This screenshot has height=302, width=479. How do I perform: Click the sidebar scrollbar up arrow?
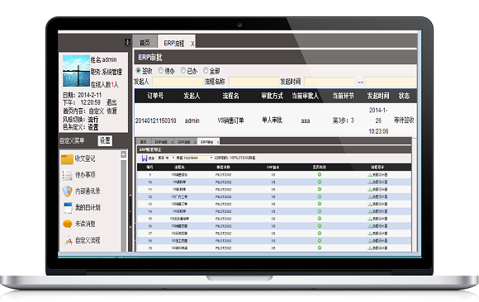[124, 154]
